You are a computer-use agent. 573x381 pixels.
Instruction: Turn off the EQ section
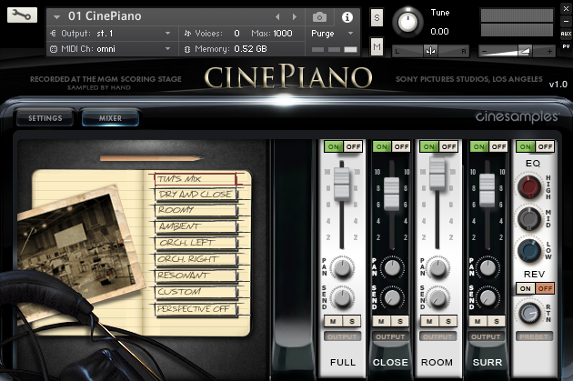[x=545, y=146]
